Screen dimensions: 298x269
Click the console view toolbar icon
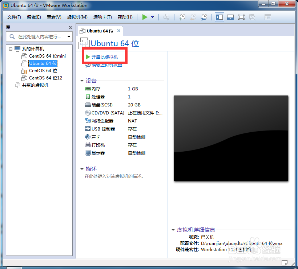click(267, 17)
